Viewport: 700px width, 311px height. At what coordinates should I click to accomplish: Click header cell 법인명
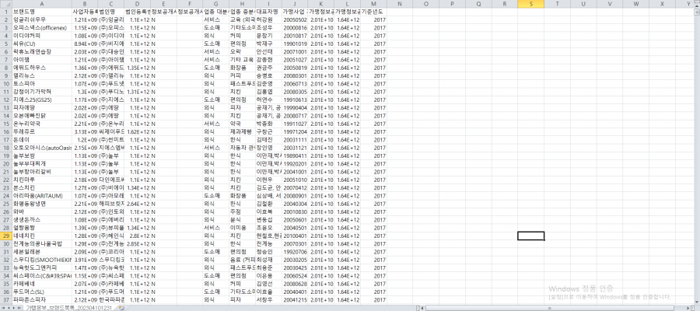coord(110,12)
